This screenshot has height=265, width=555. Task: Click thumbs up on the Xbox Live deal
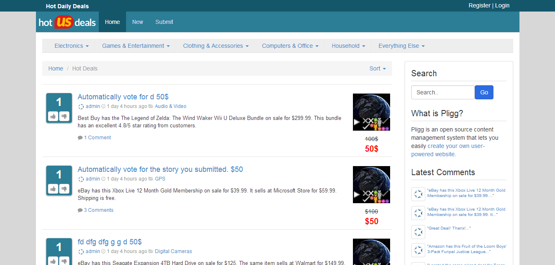53,189
